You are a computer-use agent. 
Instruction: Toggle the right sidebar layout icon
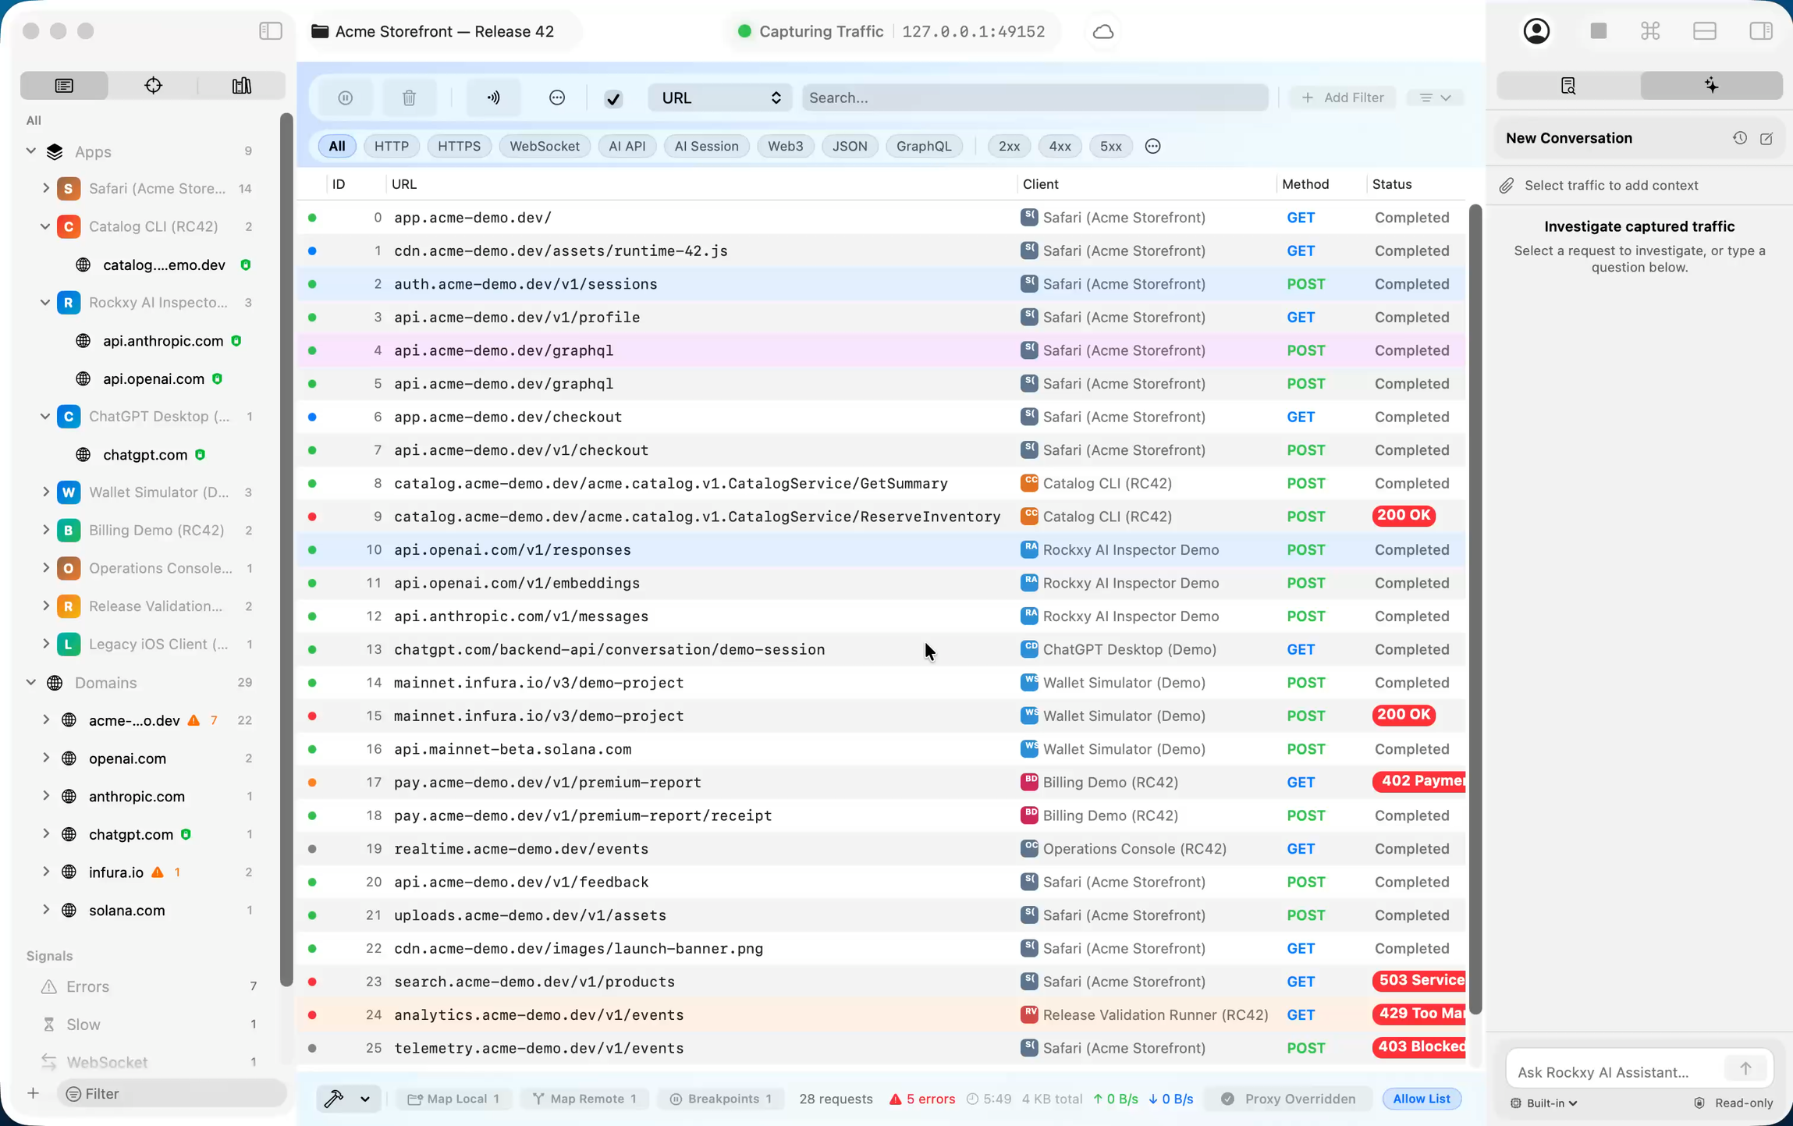coord(1761,31)
